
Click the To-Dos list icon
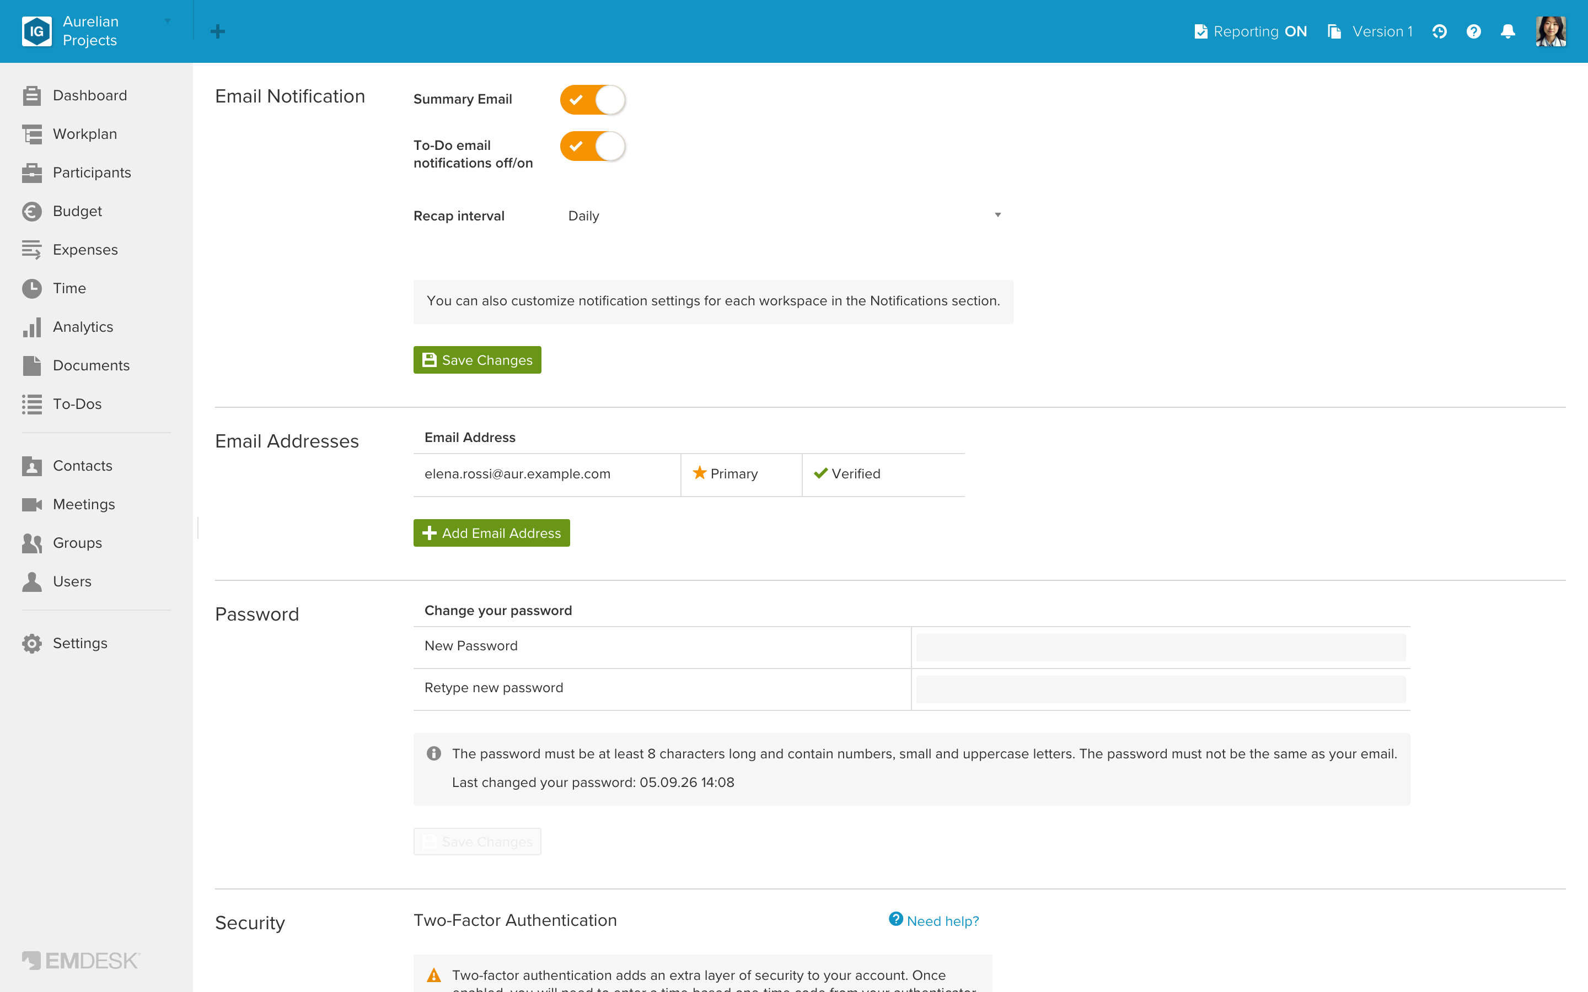(x=31, y=404)
